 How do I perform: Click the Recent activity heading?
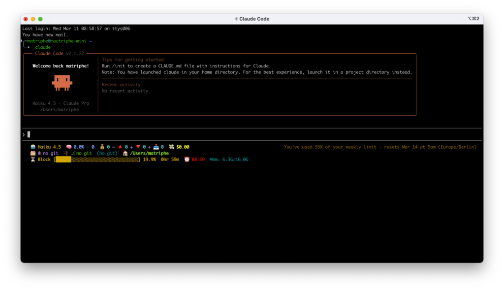121,85
